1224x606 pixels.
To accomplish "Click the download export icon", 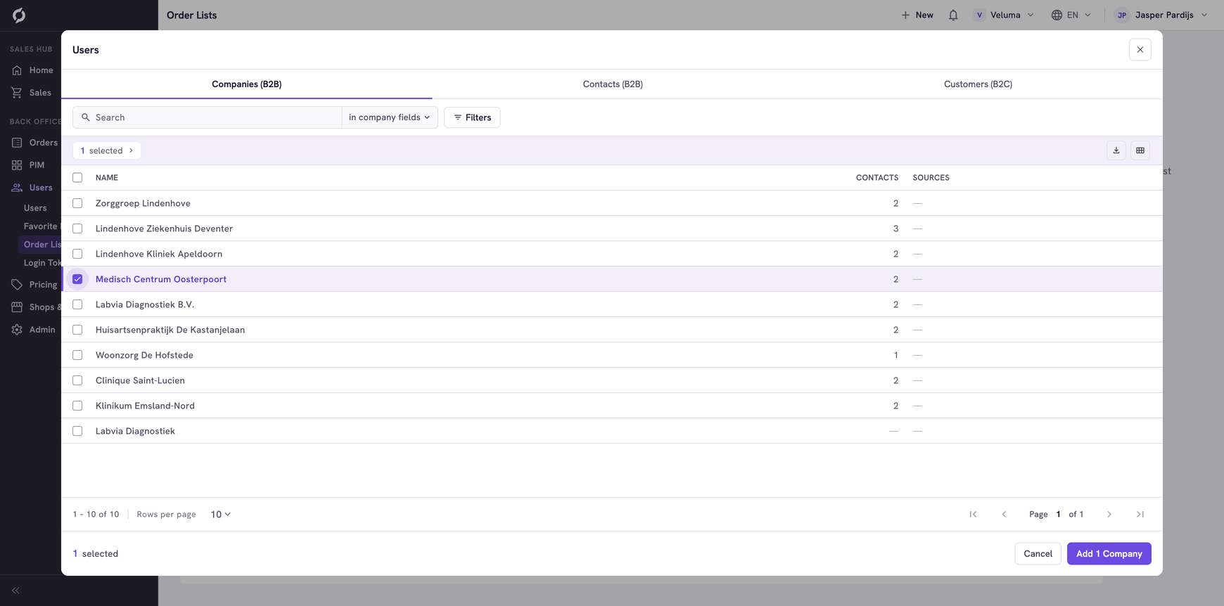I will [x=1116, y=150].
